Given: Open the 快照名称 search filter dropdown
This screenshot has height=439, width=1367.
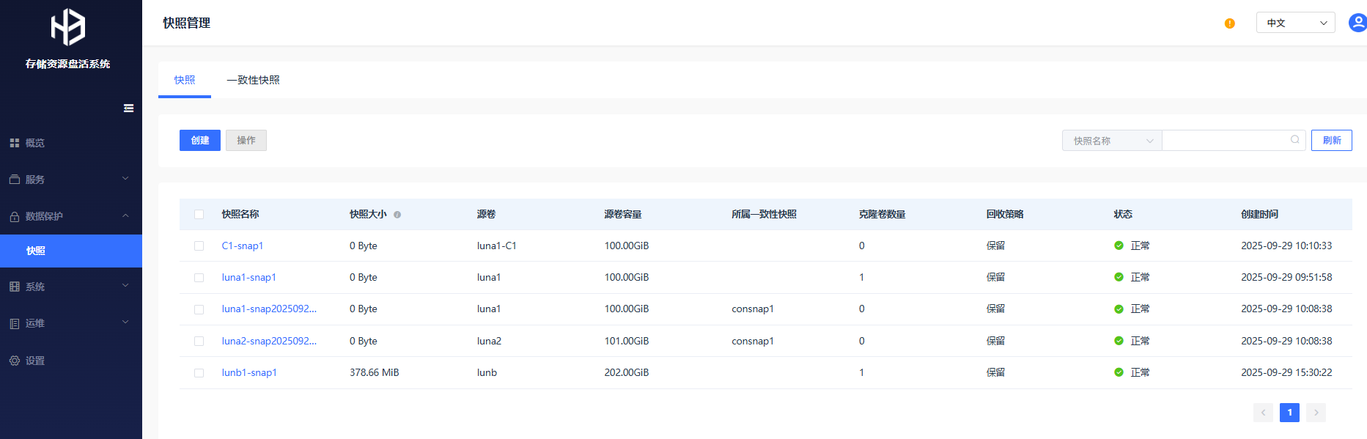Looking at the screenshot, I should pos(1111,141).
